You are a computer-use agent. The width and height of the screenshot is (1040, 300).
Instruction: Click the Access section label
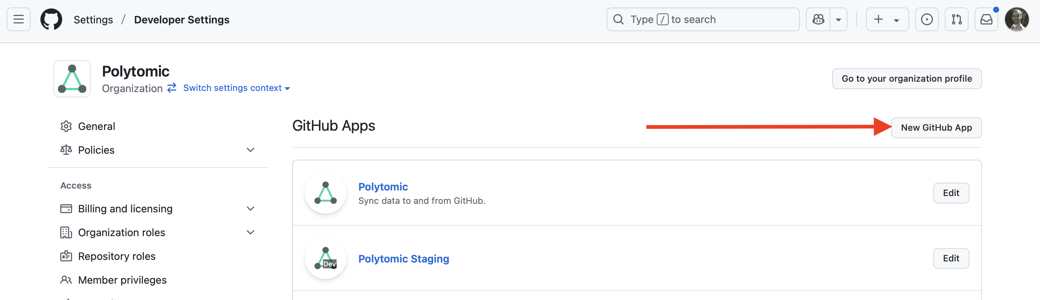(x=76, y=186)
